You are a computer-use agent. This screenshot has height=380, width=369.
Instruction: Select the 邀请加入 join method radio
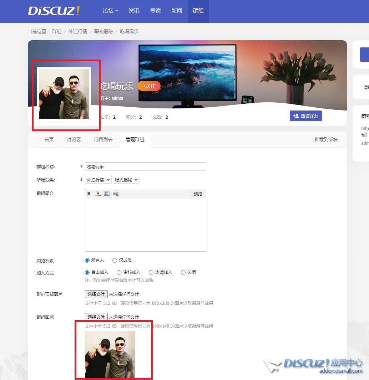pyautogui.click(x=151, y=273)
